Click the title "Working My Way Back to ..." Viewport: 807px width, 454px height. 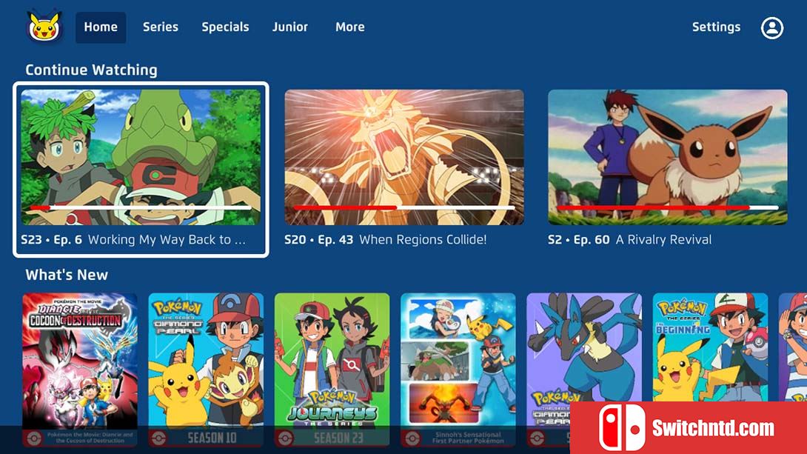pyautogui.click(x=167, y=240)
